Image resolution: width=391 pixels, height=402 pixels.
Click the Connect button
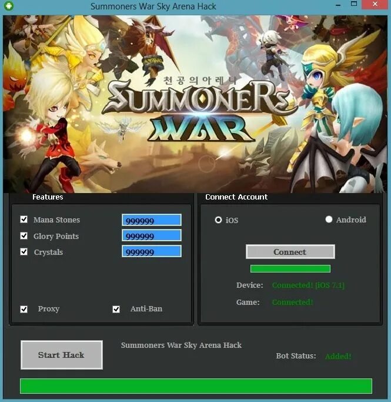click(290, 251)
